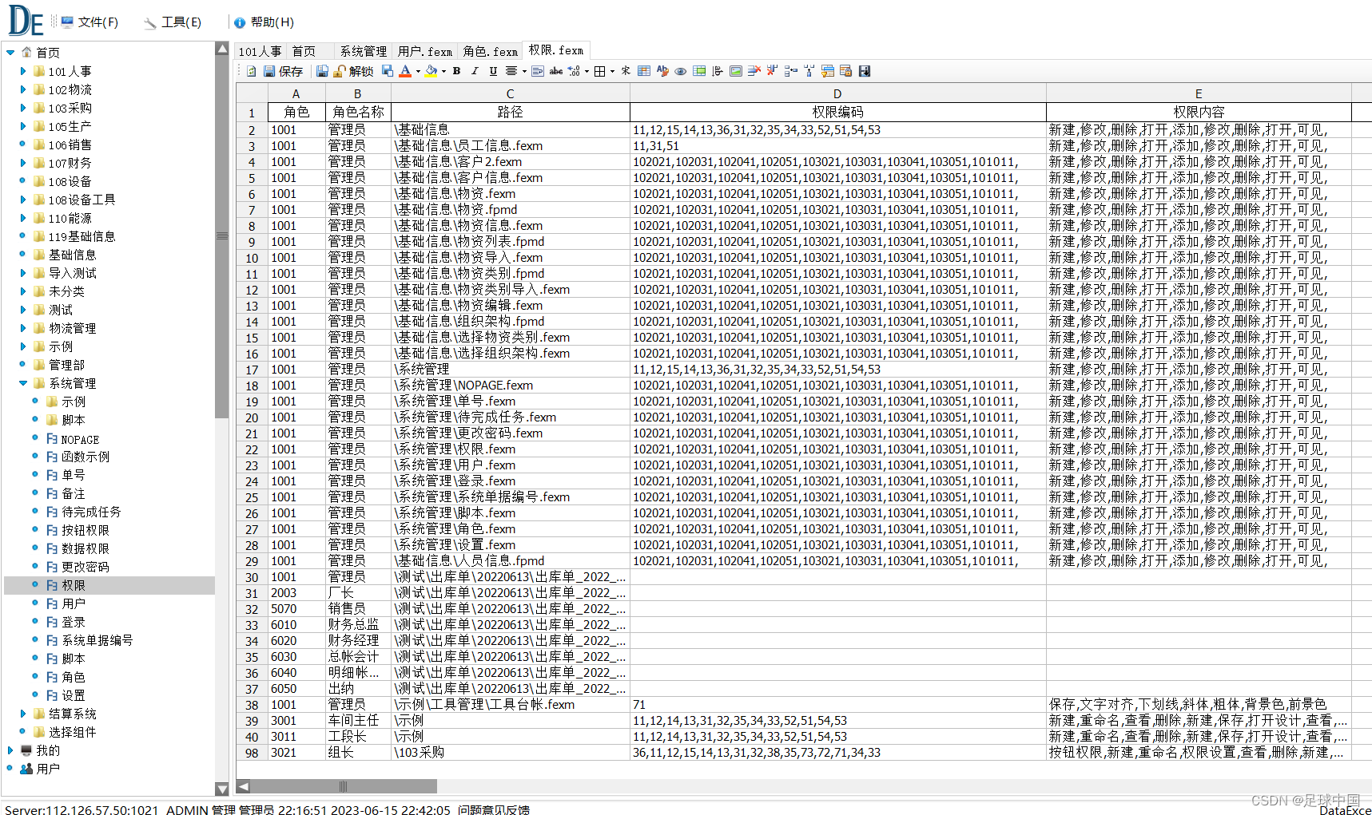Viewport: 1372px width, 815px height.
Task: Collapse the 首页 tree root
Action: tap(10, 53)
